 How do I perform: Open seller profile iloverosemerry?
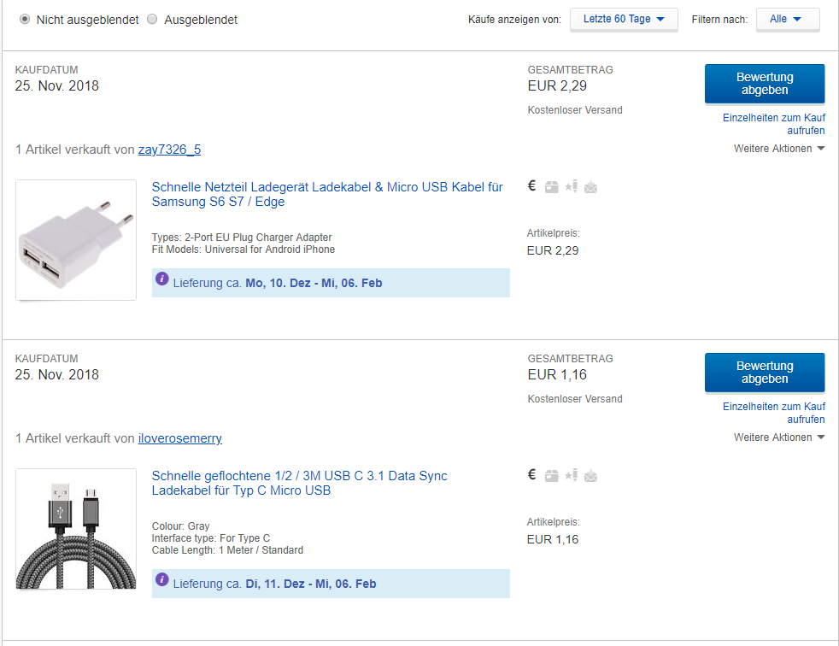(179, 438)
